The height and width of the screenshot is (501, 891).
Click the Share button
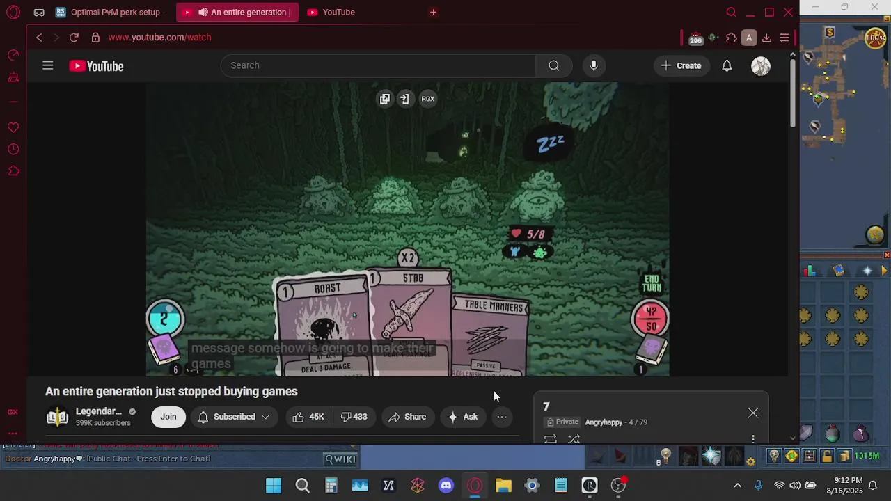pos(407,417)
